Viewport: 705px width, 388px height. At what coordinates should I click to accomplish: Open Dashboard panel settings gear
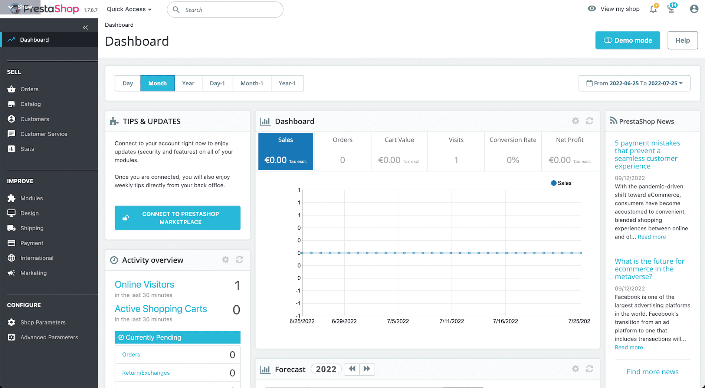click(576, 121)
